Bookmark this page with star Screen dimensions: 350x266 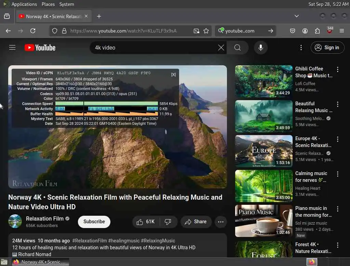[x=206, y=31]
